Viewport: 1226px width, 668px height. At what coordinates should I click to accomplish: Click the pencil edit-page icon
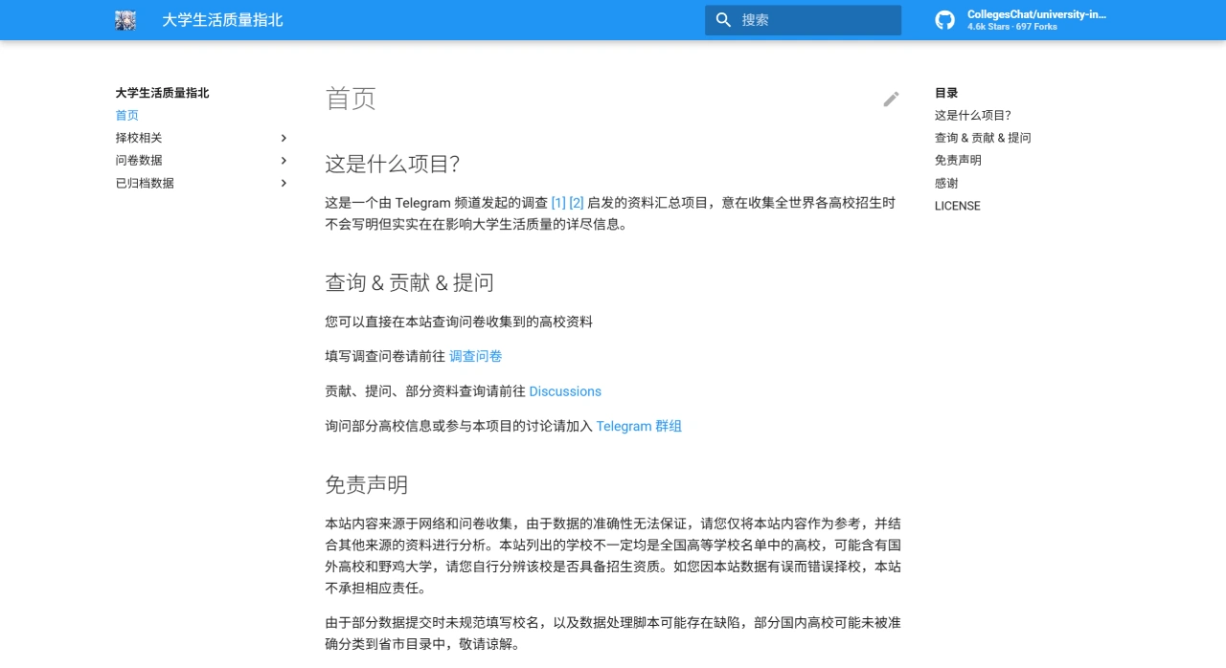(892, 99)
